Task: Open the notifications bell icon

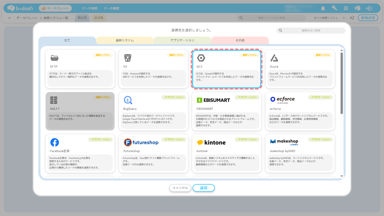Action: click(x=323, y=8)
